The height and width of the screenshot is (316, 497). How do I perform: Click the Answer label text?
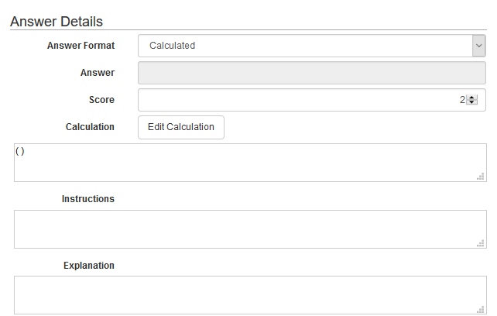click(98, 73)
